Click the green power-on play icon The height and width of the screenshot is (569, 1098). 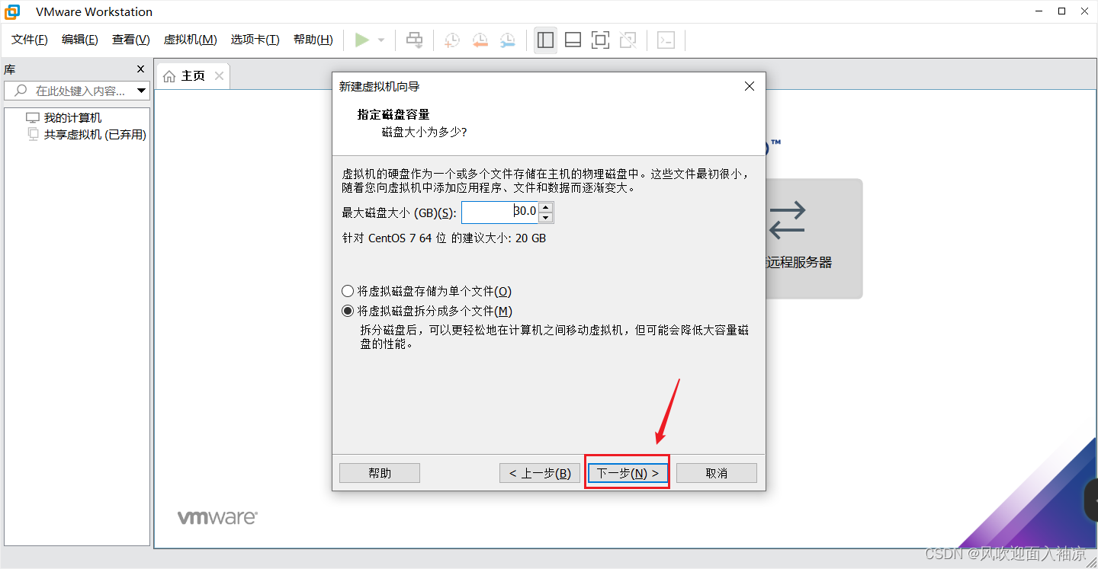coord(362,40)
